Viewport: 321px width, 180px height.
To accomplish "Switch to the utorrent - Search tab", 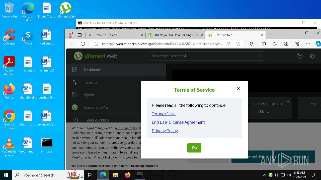I will pos(115,35).
